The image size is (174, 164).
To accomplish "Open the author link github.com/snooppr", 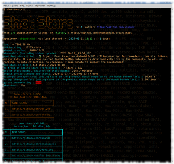I will (116, 27).
